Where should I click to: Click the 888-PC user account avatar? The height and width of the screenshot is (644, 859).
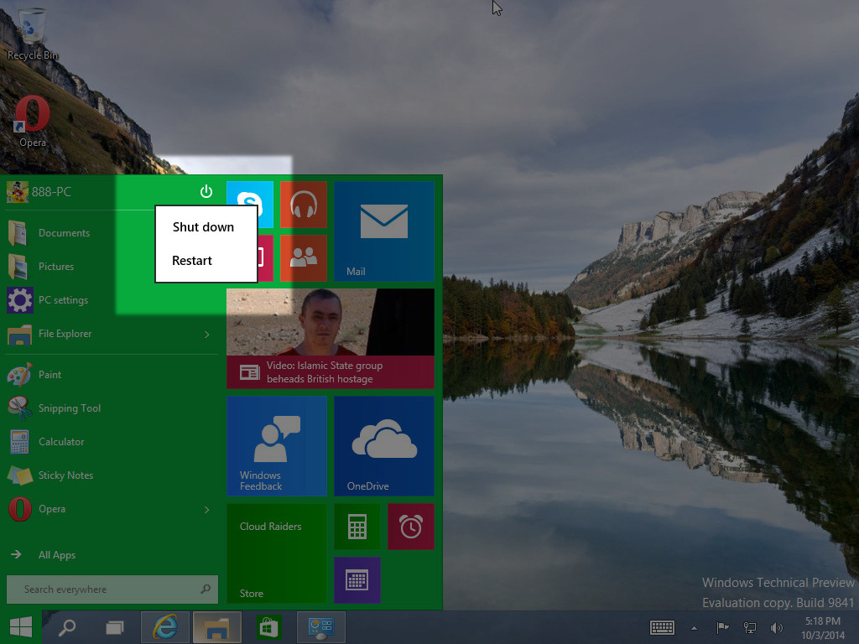tap(18, 192)
